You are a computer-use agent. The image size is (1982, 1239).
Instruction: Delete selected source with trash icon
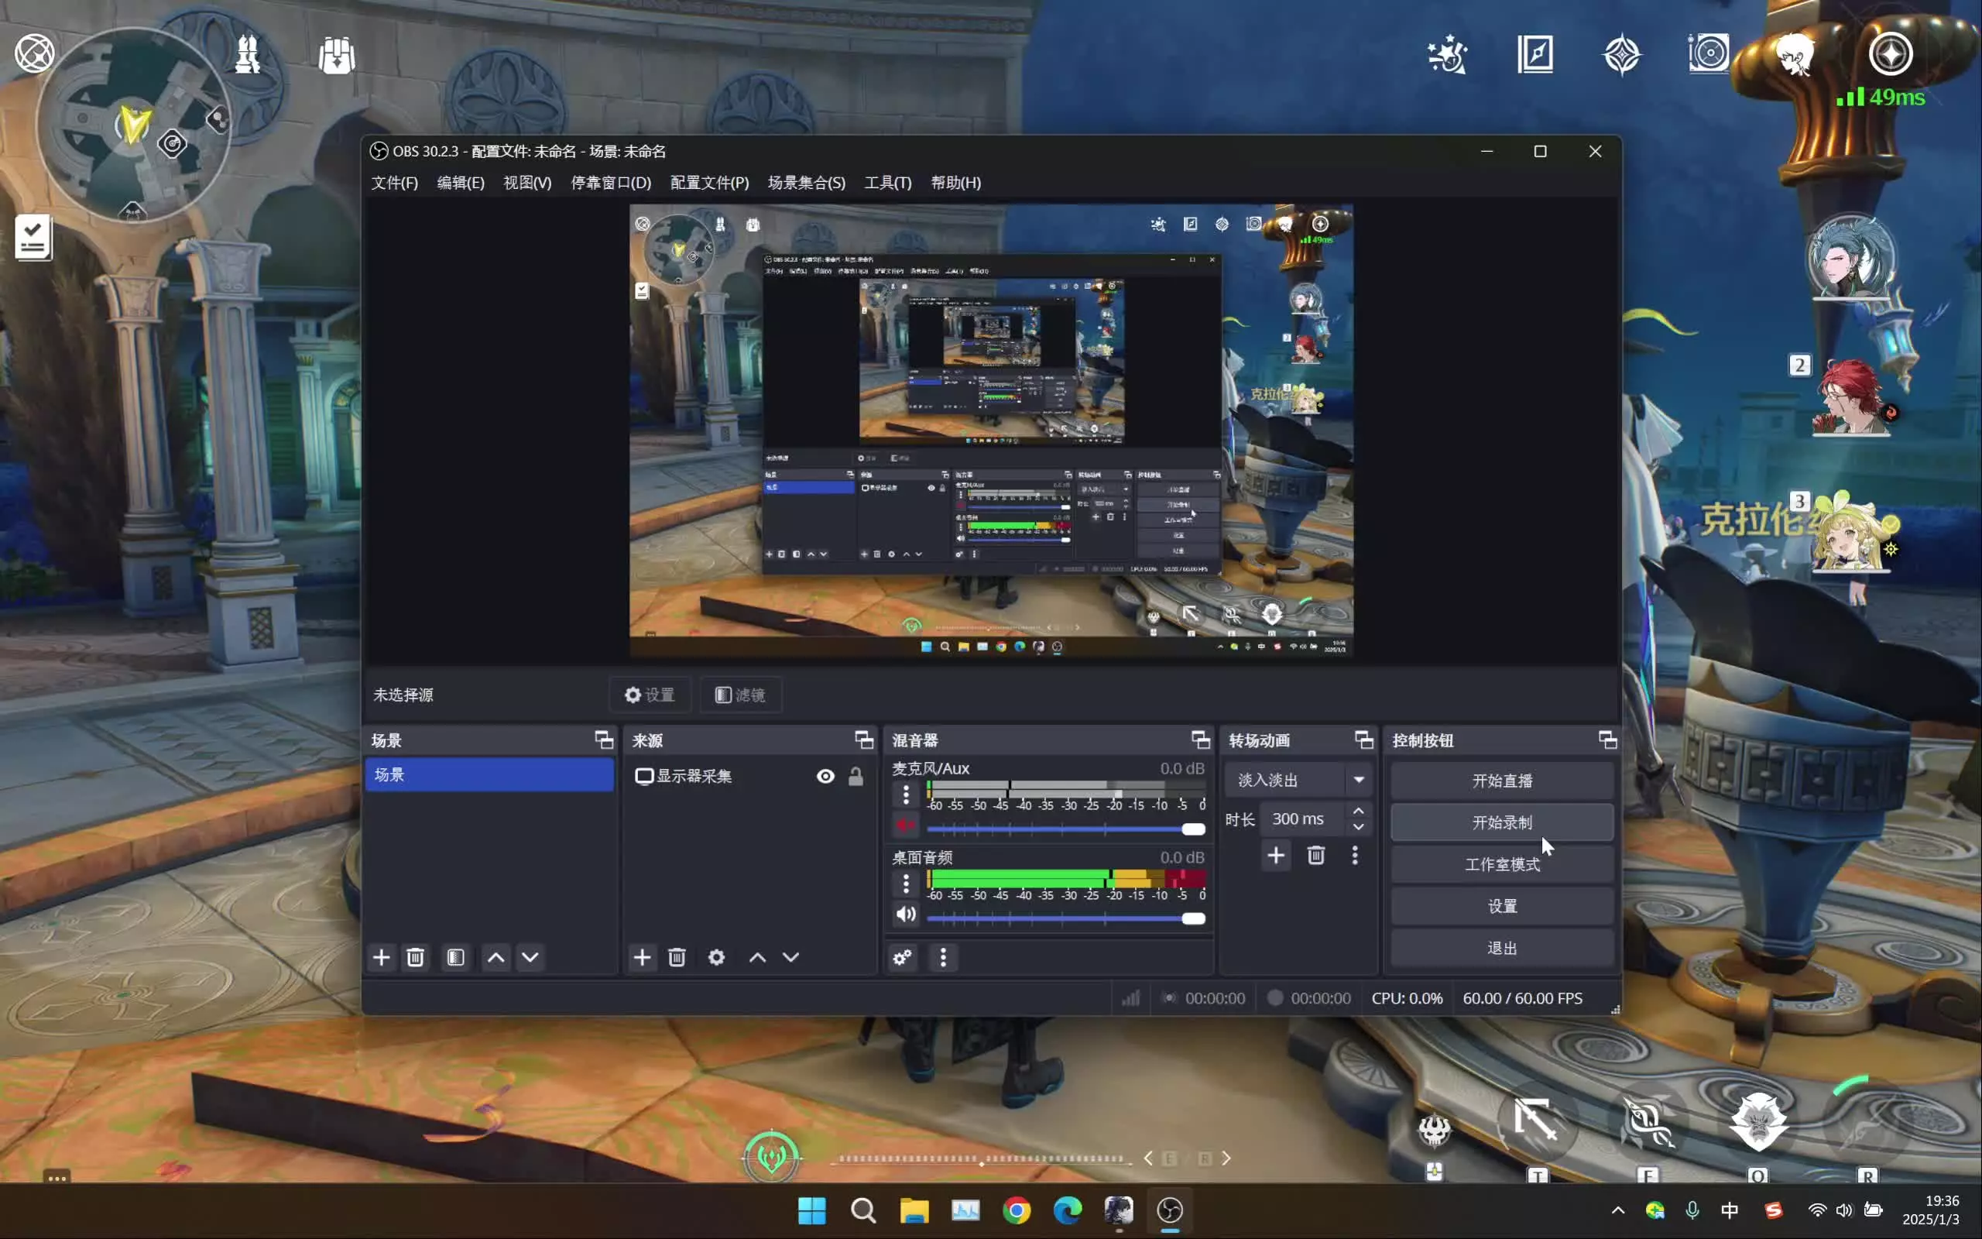coord(677,957)
